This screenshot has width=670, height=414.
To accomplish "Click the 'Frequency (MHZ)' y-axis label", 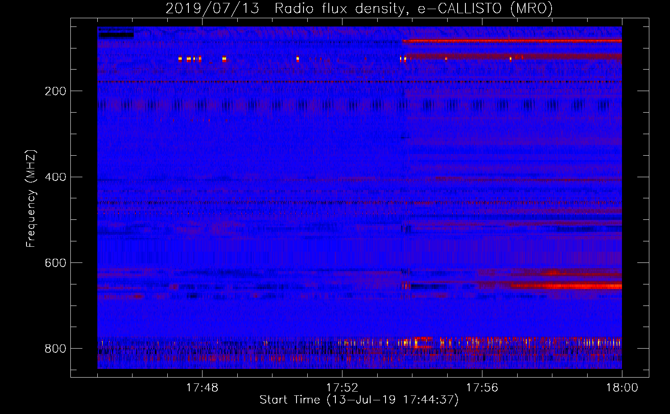I will 31,198.
